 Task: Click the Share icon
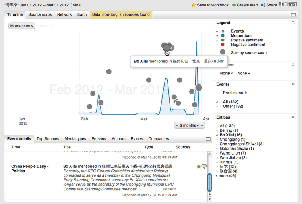click(263, 5)
